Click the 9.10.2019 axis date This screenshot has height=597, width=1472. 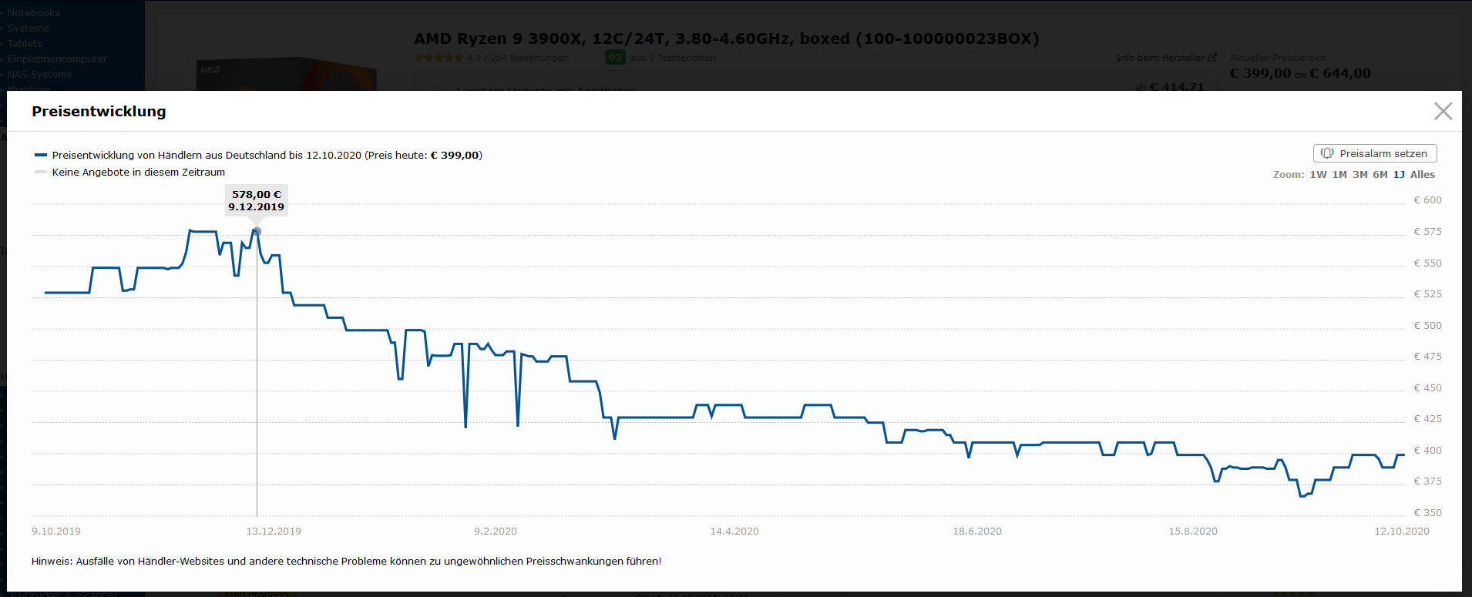tap(56, 532)
